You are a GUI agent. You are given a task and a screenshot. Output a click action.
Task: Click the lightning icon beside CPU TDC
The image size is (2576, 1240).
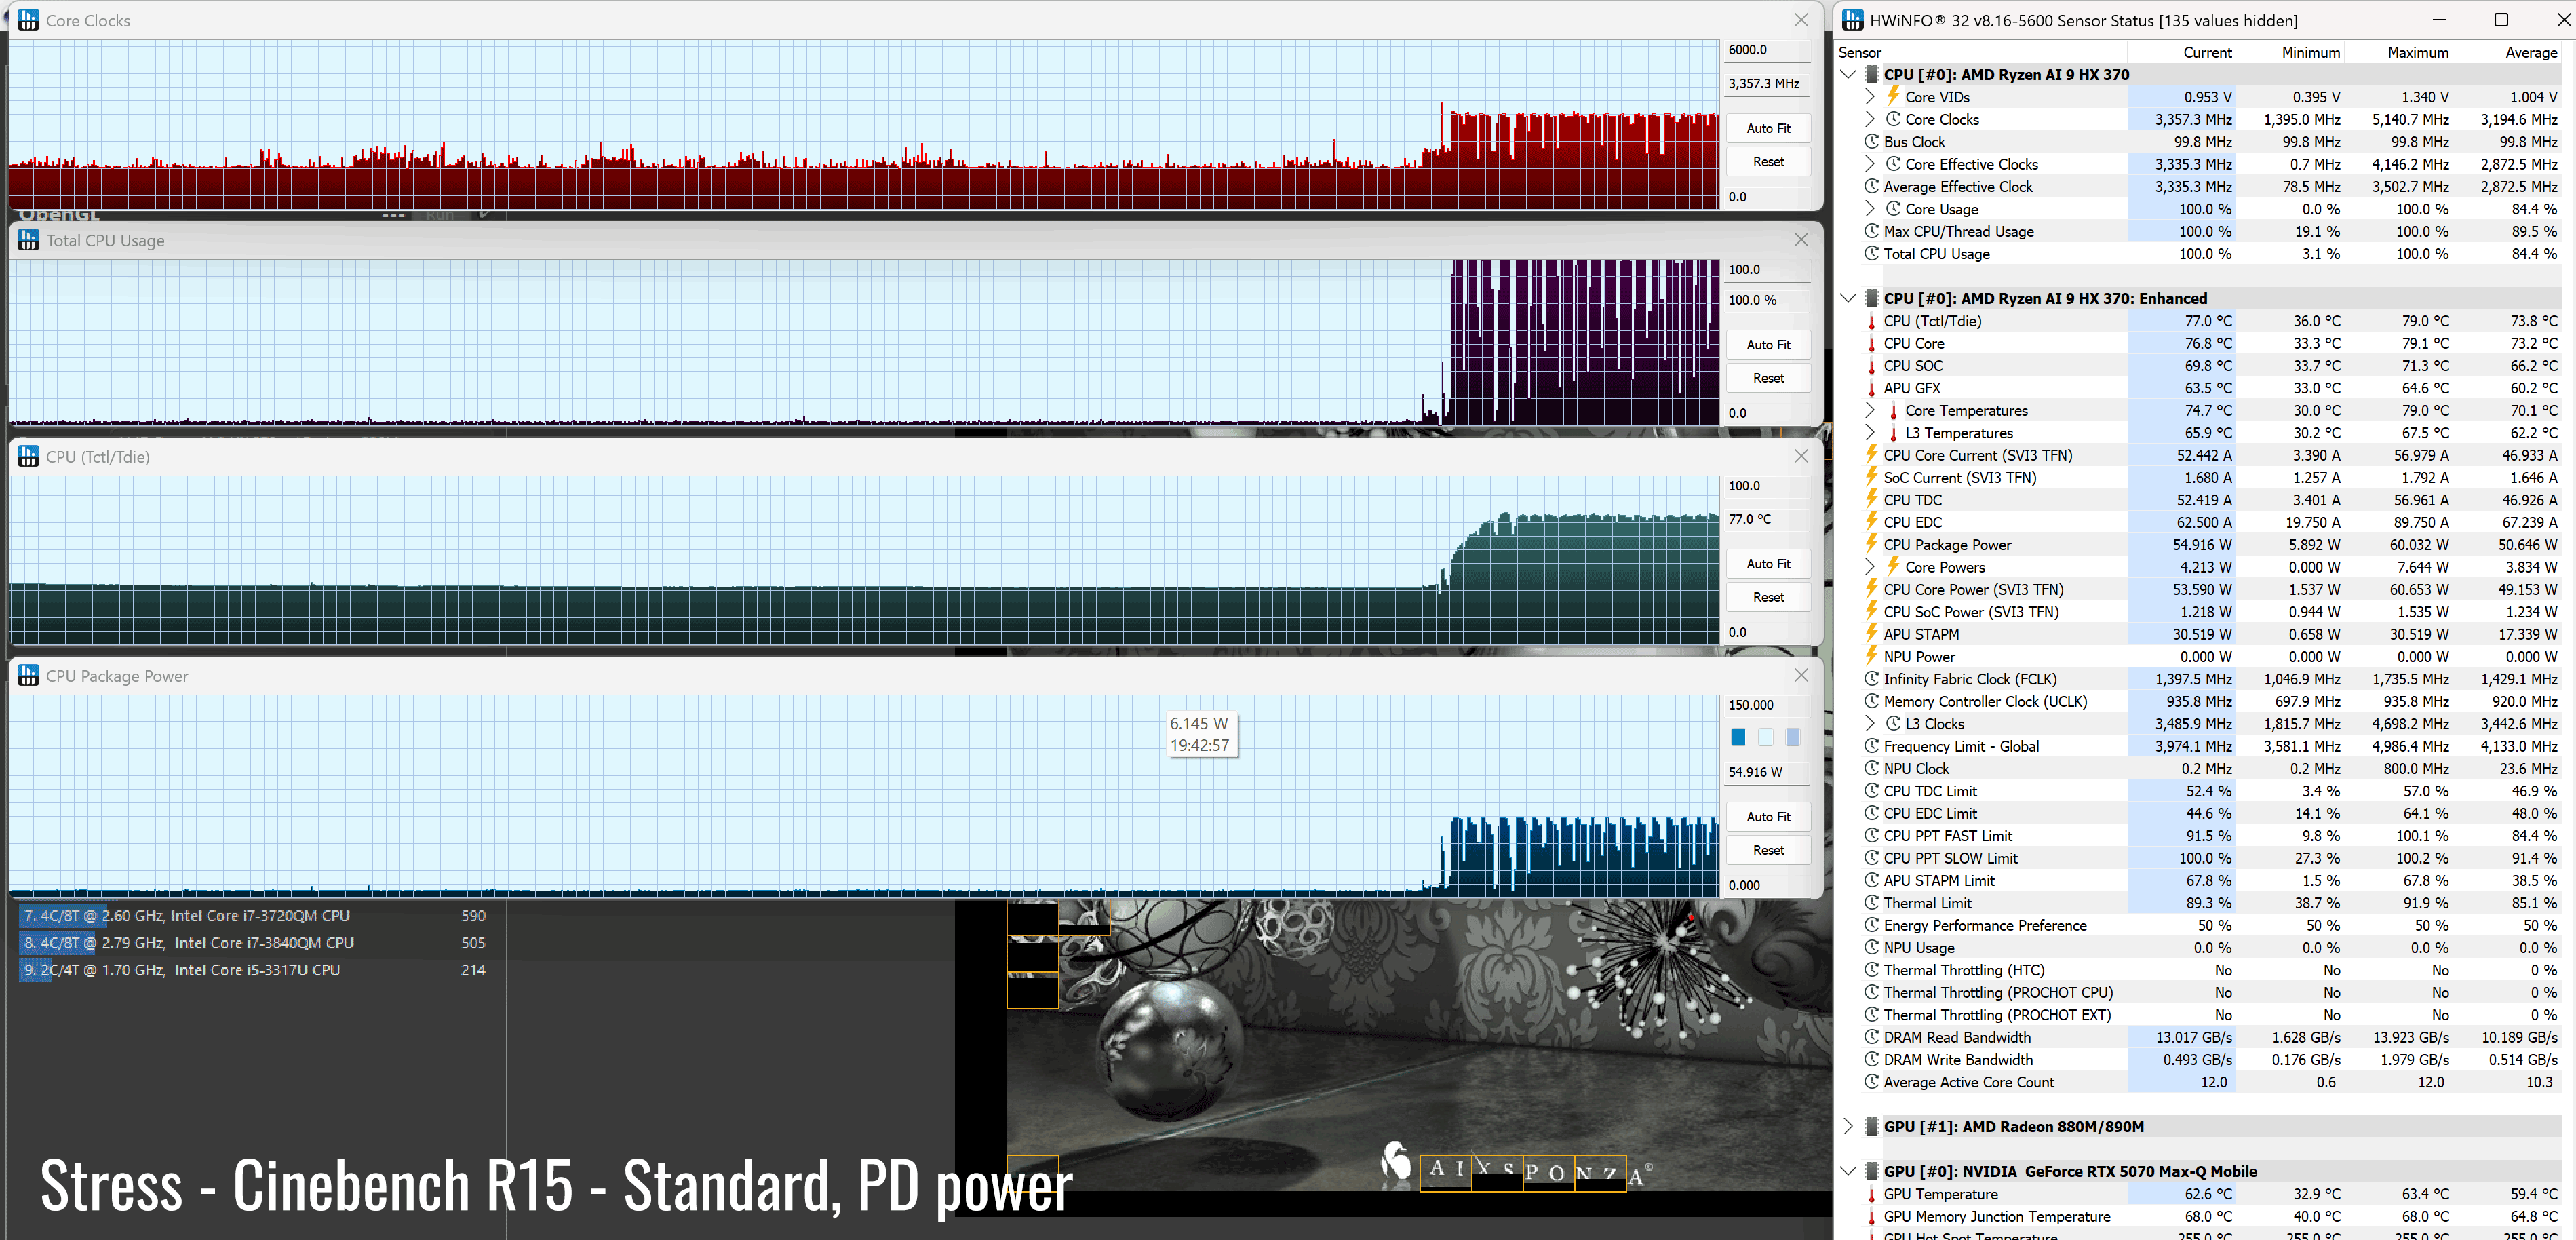pyautogui.click(x=1871, y=499)
